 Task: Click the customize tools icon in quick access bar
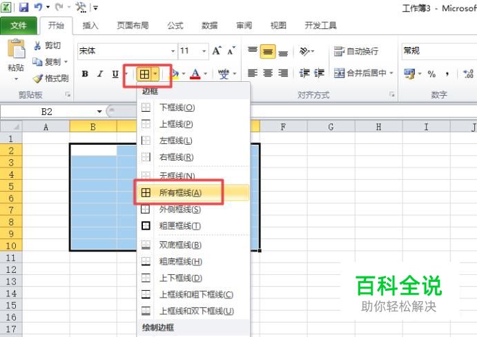coord(81,7)
